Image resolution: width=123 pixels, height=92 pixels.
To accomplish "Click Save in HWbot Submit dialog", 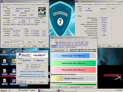I will (x=30, y=82).
